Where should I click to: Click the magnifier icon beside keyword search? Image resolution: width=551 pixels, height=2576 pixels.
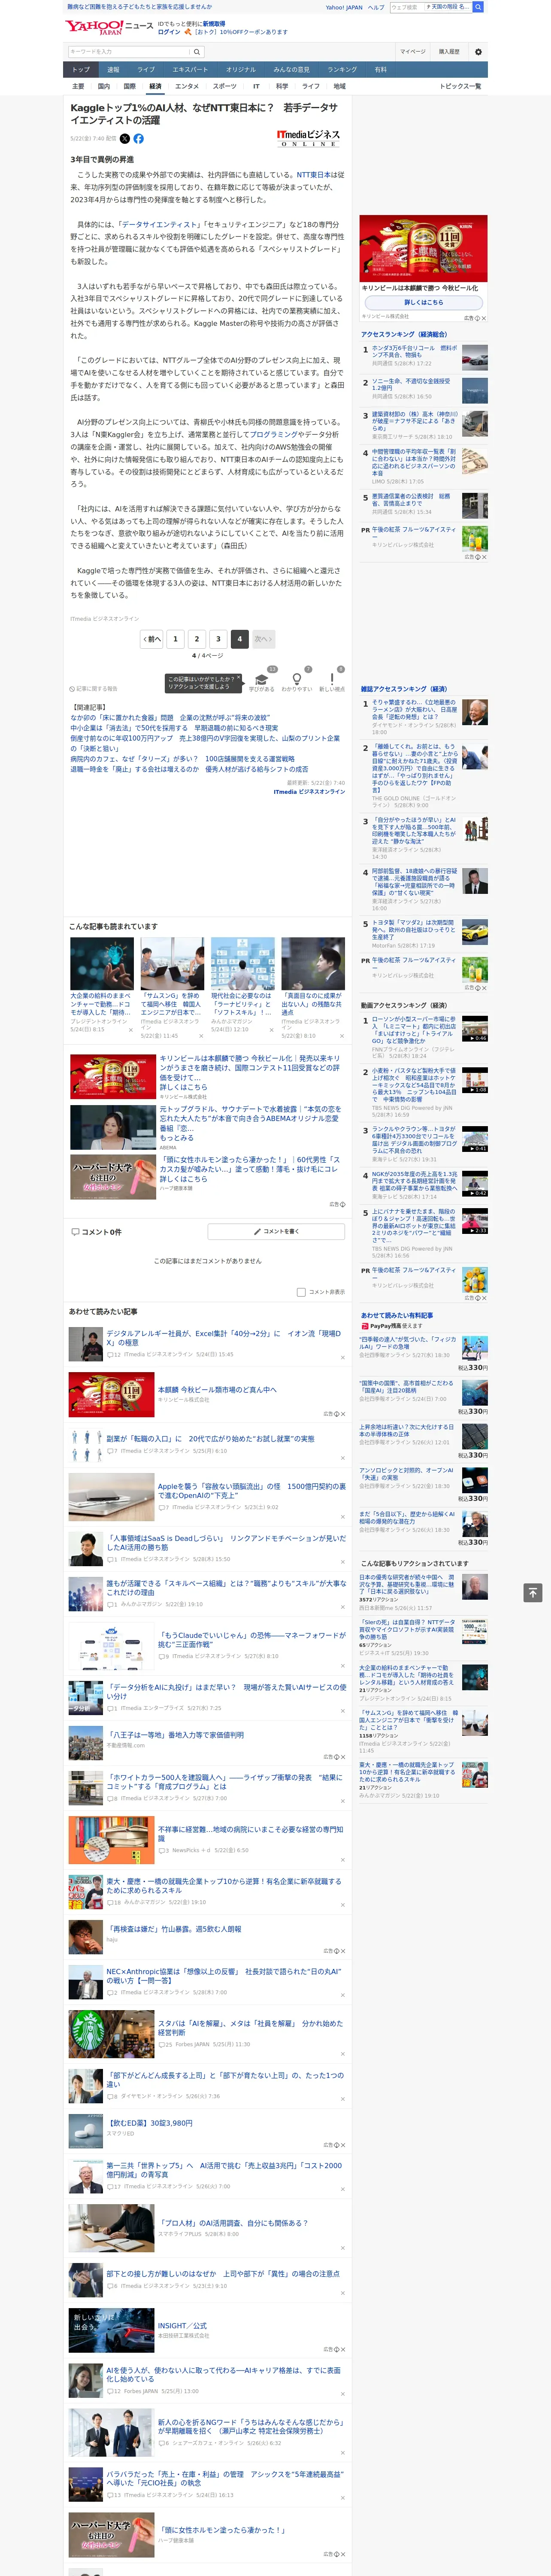pos(197,52)
